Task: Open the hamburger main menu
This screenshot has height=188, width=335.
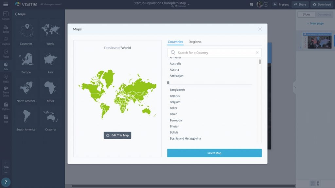Action: pos(6,4)
